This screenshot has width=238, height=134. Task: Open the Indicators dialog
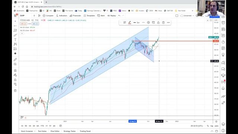click(61, 16)
